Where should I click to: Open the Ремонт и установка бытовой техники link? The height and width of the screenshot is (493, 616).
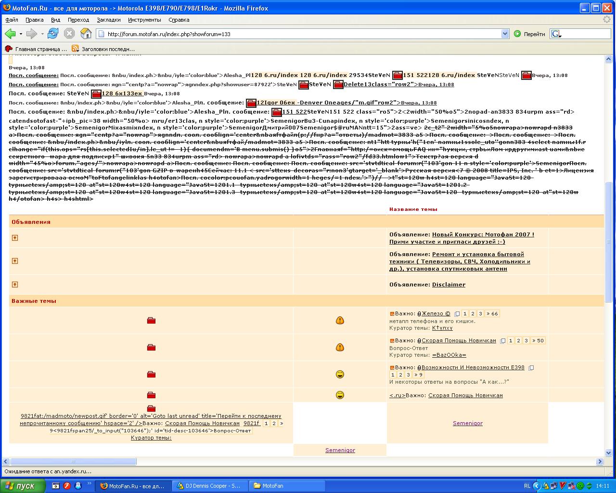[x=460, y=261]
